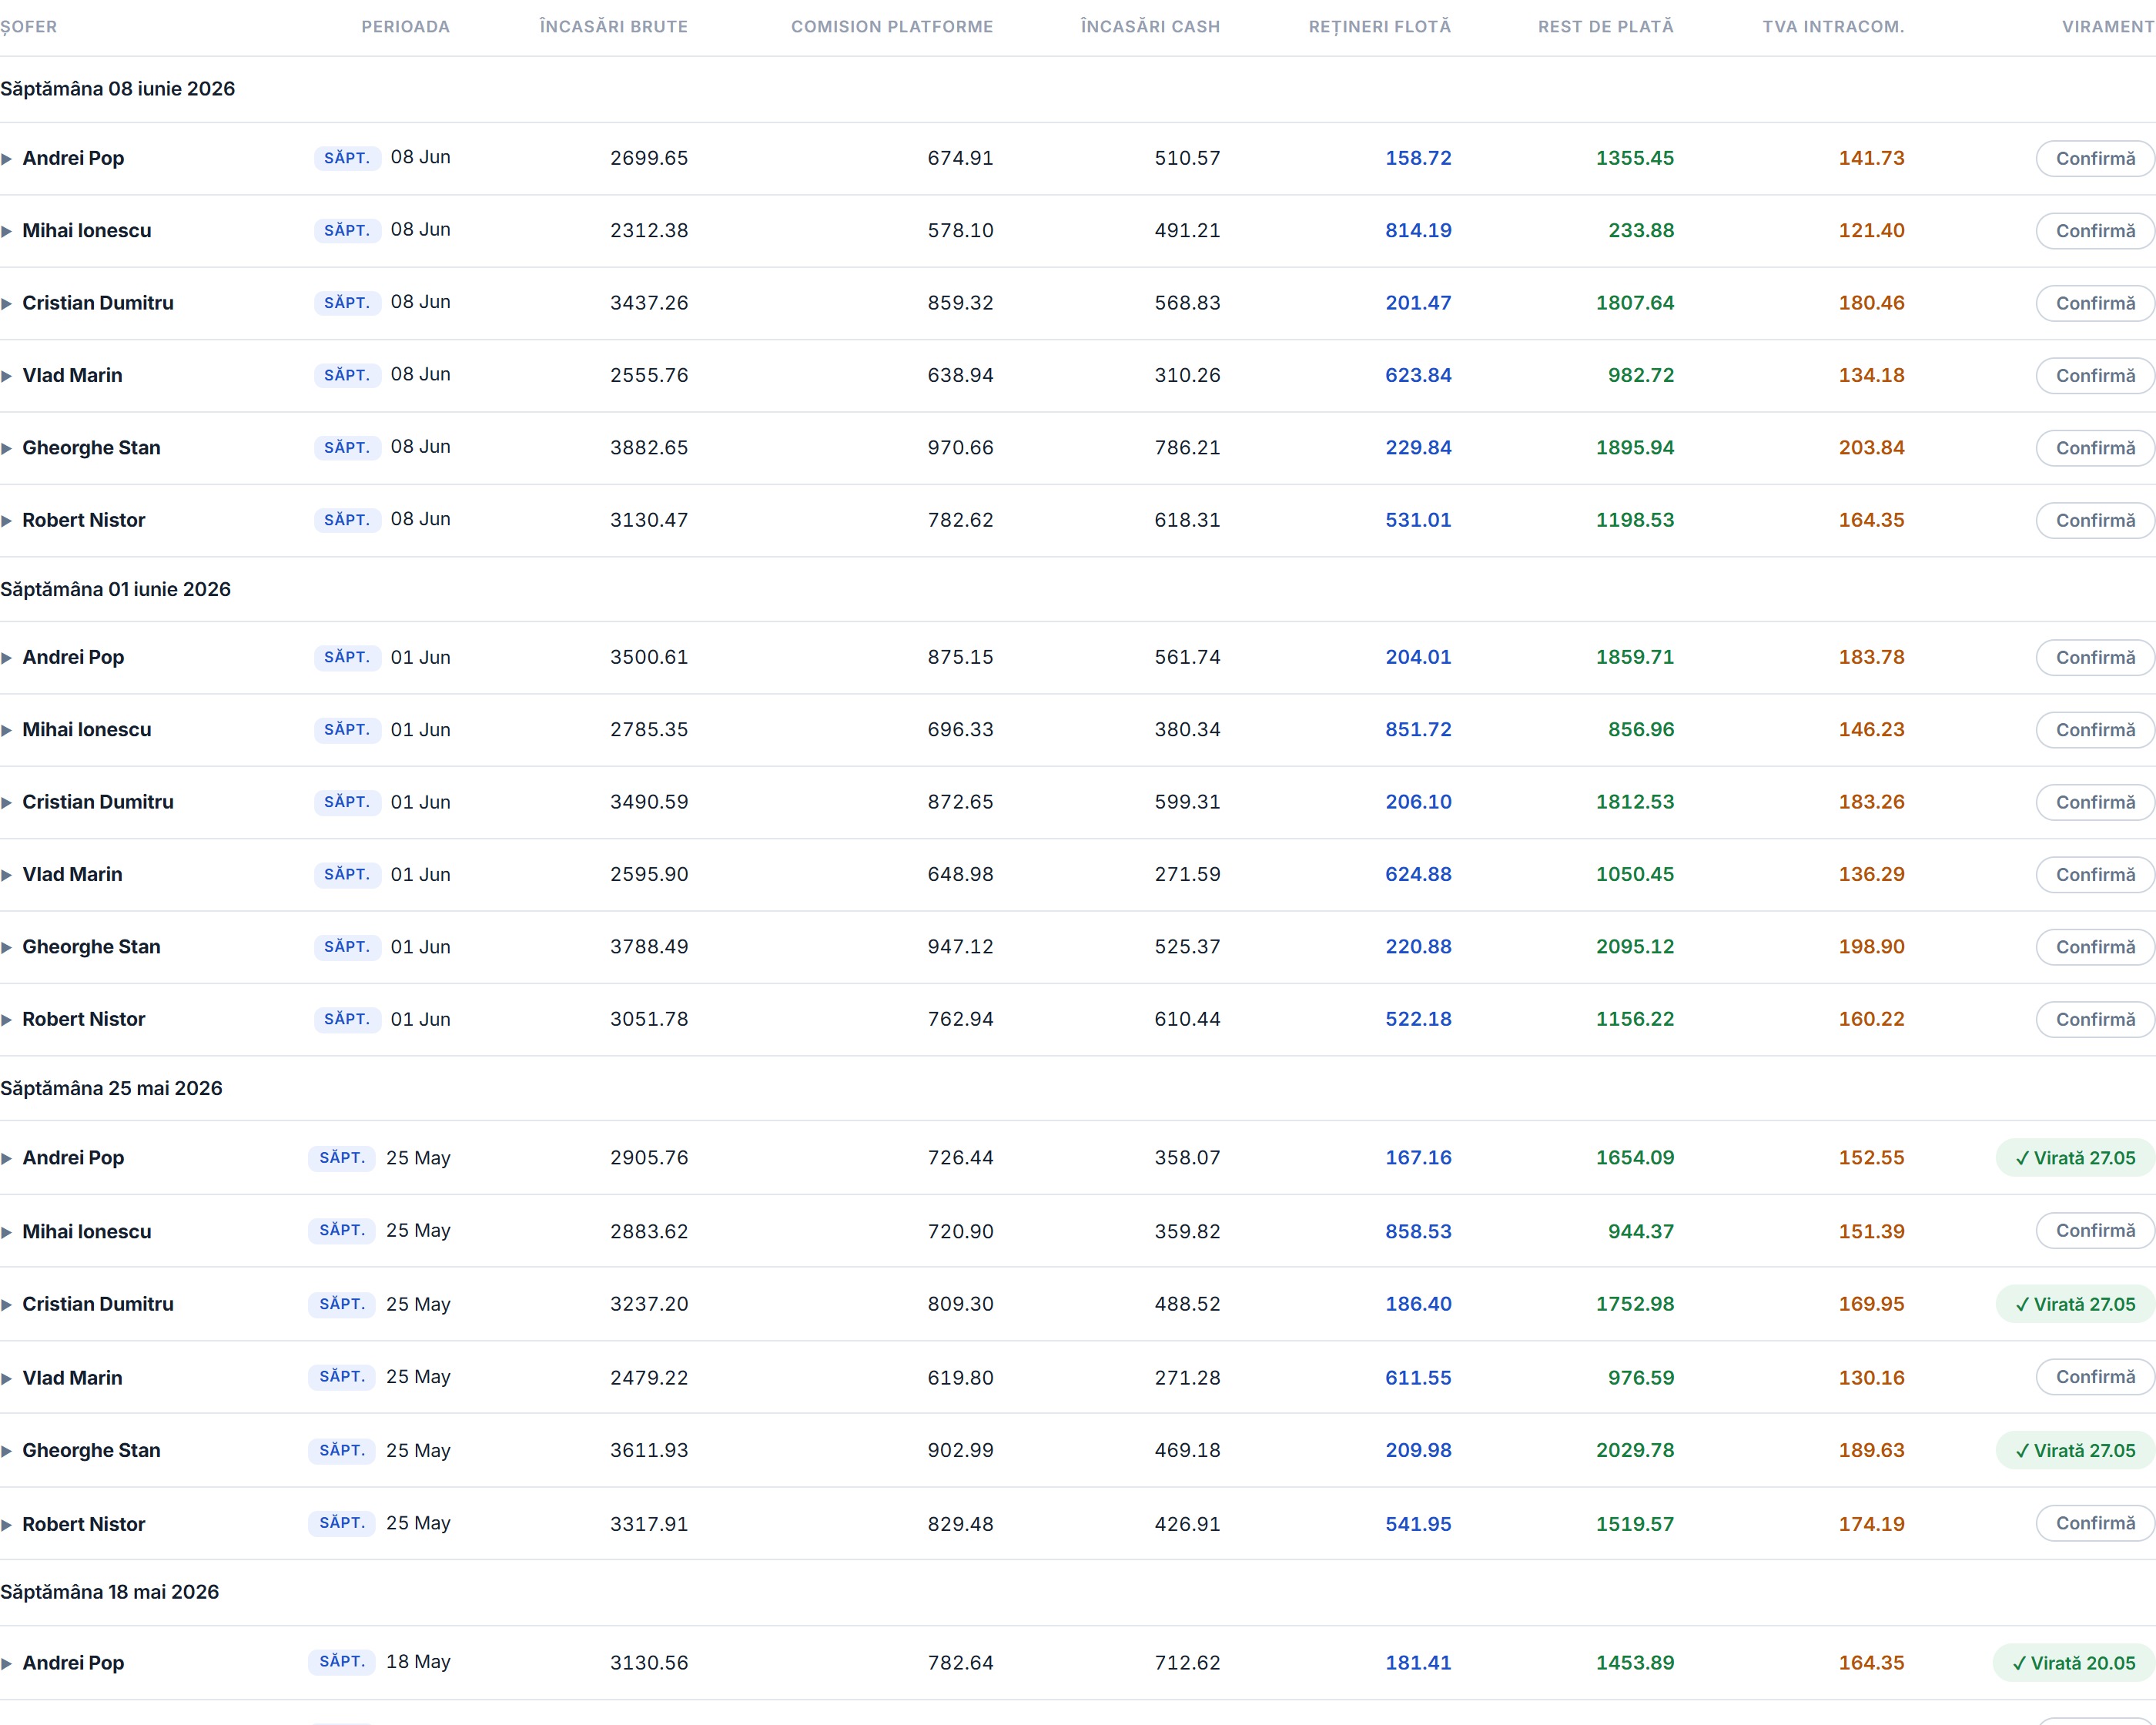2156x1725 pixels.
Task: Confirm transfer for Mihai Ionescu 25 May
Action: [2095, 1230]
